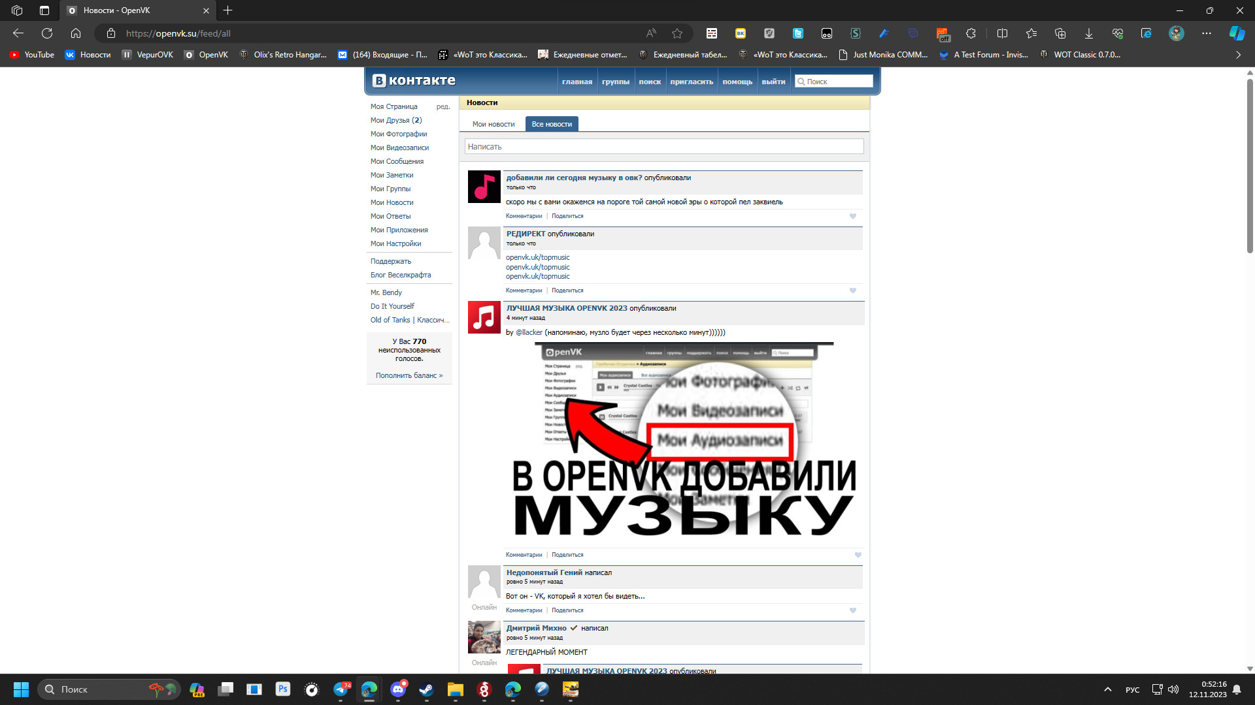This screenshot has width=1255, height=705.
Task: Click the browser refresh icon
Action: pos(47,33)
